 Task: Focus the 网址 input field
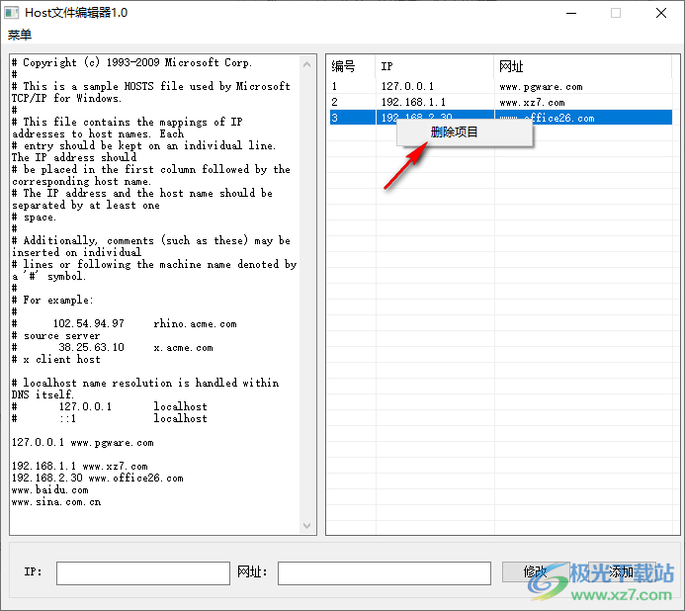[384, 572]
